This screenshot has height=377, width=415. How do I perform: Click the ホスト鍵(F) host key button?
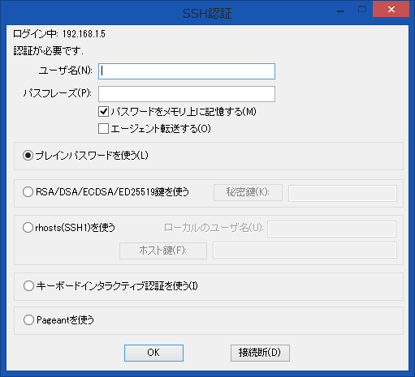pos(163,251)
